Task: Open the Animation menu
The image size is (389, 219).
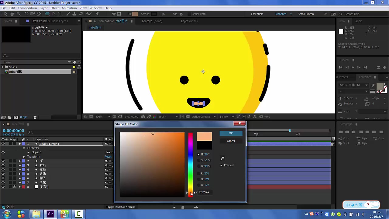Action: 69,8
